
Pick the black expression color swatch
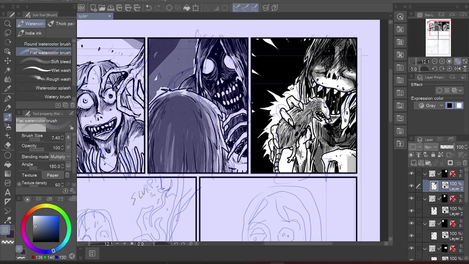pyautogui.click(x=450, y=106)
